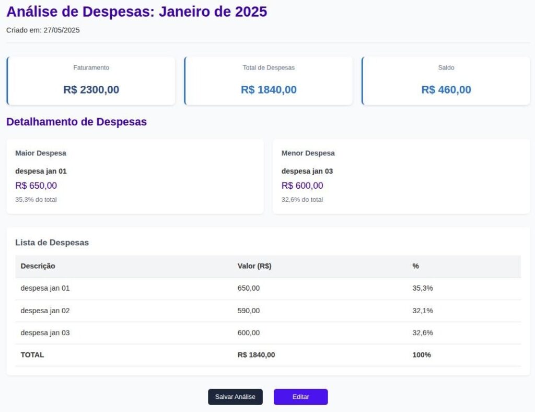Select the 32,1% percentage cell
The image size is (535, 412).
point(423,311)
